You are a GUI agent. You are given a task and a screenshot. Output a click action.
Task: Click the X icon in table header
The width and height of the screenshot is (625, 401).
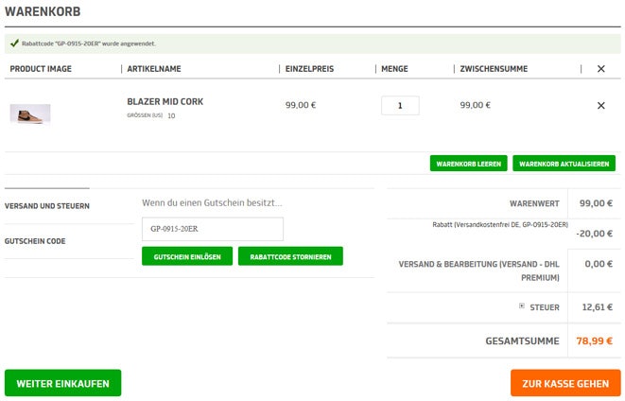click(x=600, y=69)
